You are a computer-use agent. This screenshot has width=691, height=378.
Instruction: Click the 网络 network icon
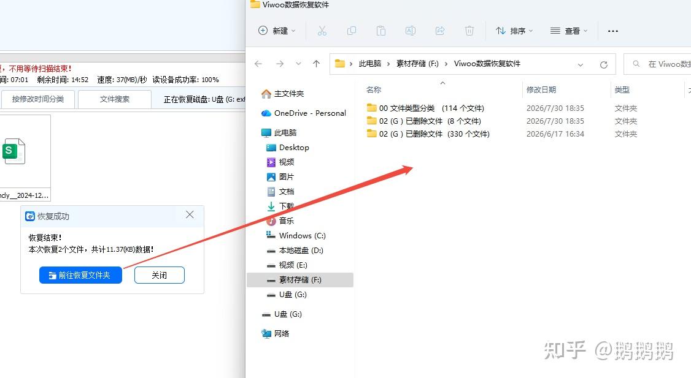coord(266,333)
